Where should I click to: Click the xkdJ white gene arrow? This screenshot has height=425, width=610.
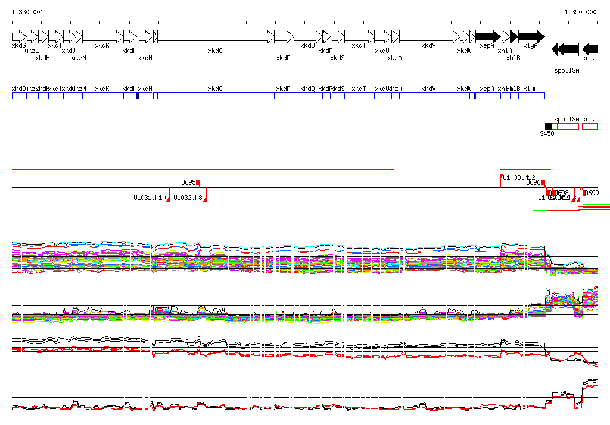pyautogui.click(x=69, y=37)
